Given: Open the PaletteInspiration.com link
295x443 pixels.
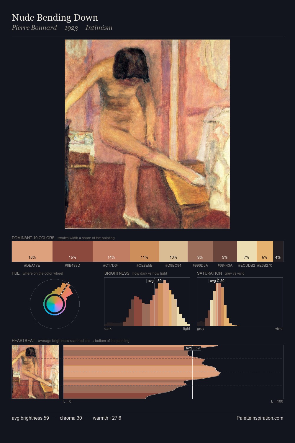Looking at the screenshot, I should (x=260, y=418).
